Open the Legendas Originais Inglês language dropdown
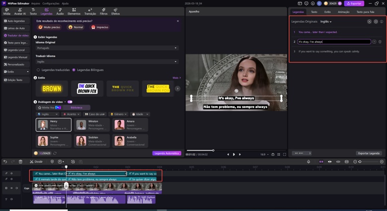 326,22
